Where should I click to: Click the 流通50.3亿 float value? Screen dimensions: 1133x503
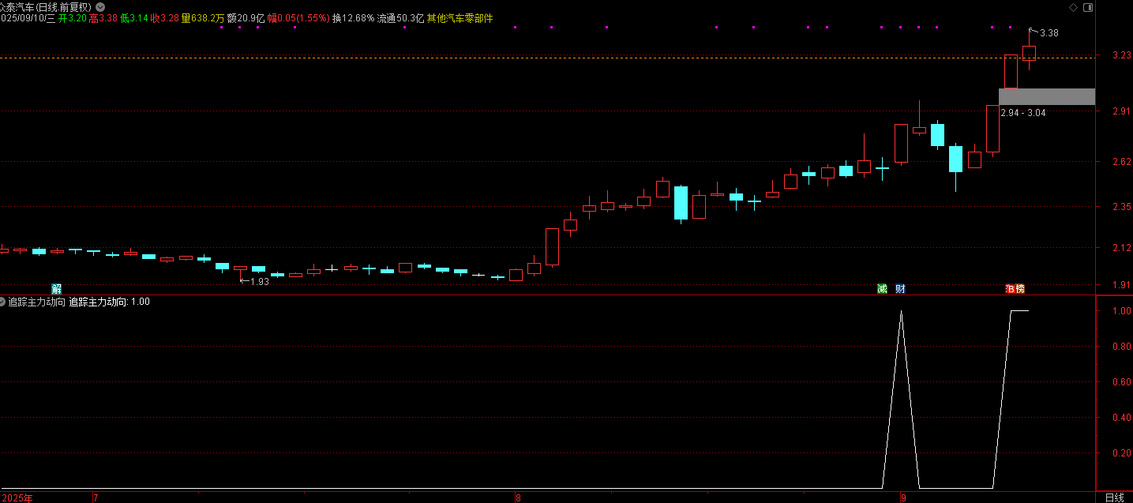pos(400,17)
